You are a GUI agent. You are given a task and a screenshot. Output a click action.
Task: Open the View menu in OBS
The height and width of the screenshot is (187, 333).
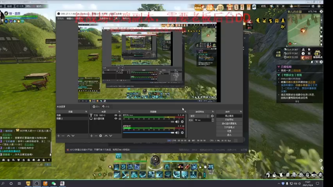[x=79, y=19]
